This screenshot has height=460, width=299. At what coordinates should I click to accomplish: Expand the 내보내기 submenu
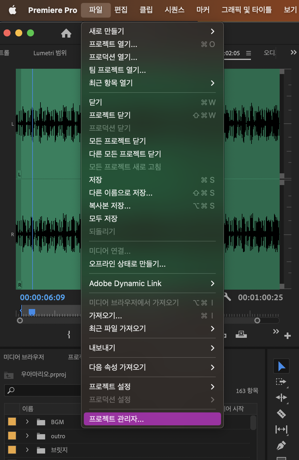pyautogui.click(x=152, y=348)
